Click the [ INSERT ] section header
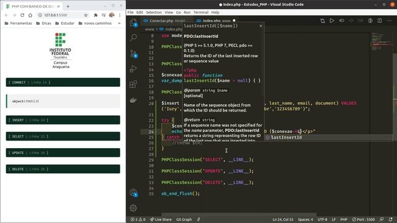 point(63,120)
